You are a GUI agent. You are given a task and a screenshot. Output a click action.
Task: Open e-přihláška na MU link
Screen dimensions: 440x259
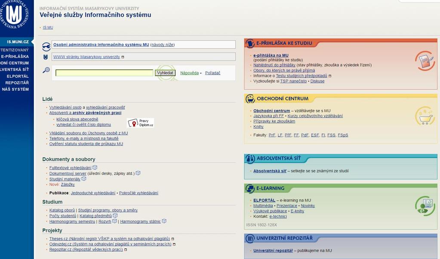tap(271, 55)
